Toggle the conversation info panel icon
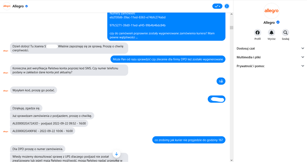Viewport: 307px width, 162px height. [227, 6]
